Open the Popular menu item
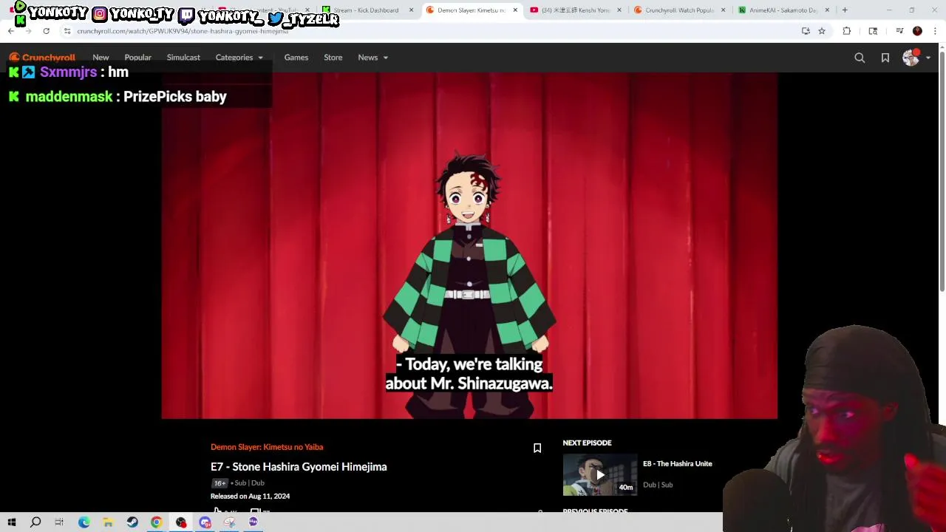946x532 pixels. tap(137, 58)
